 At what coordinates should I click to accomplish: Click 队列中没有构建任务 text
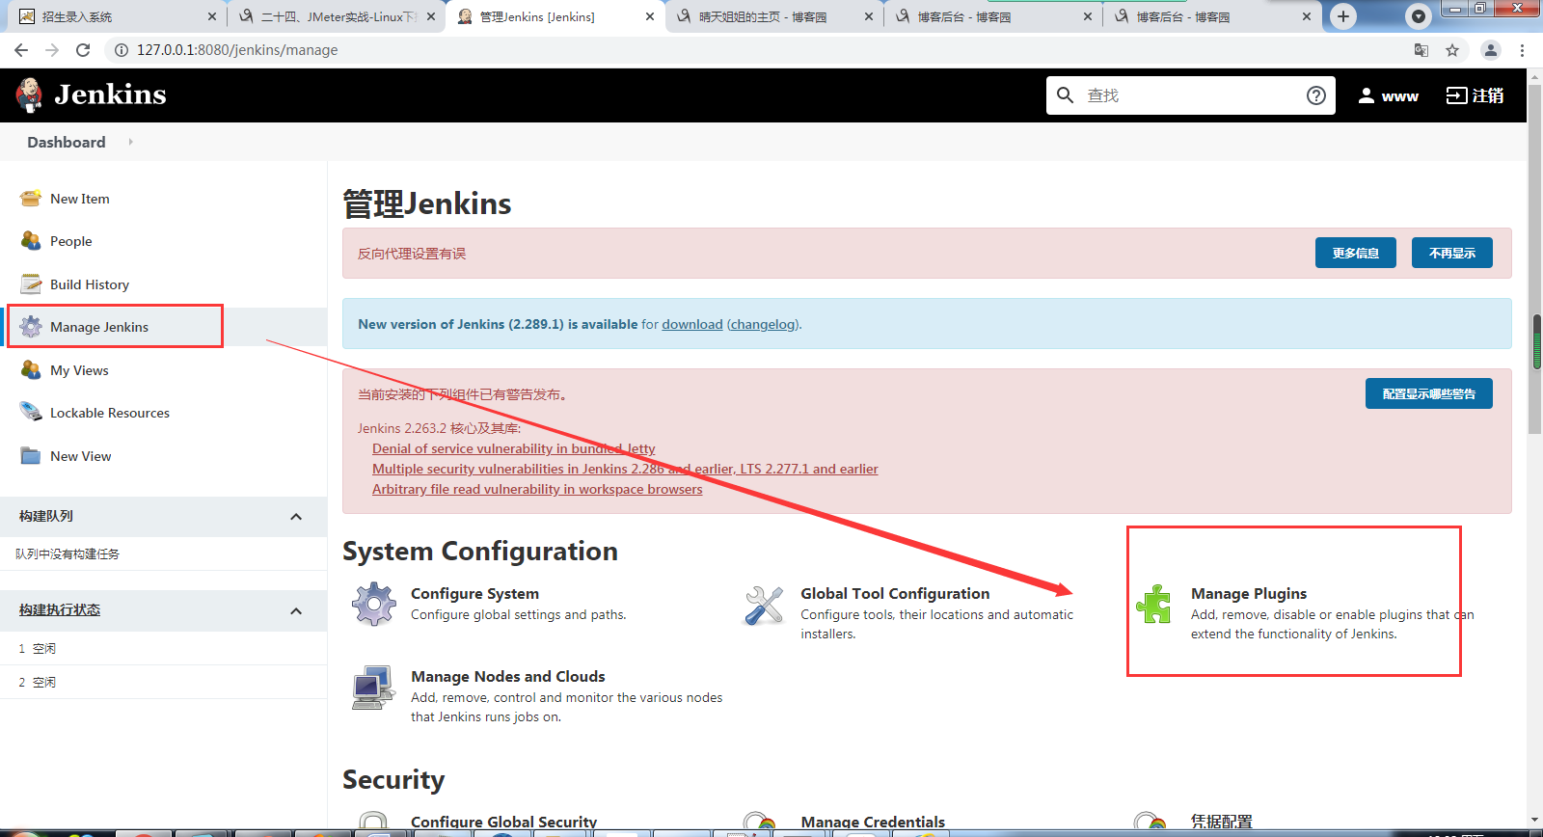(x=68, y=554)
